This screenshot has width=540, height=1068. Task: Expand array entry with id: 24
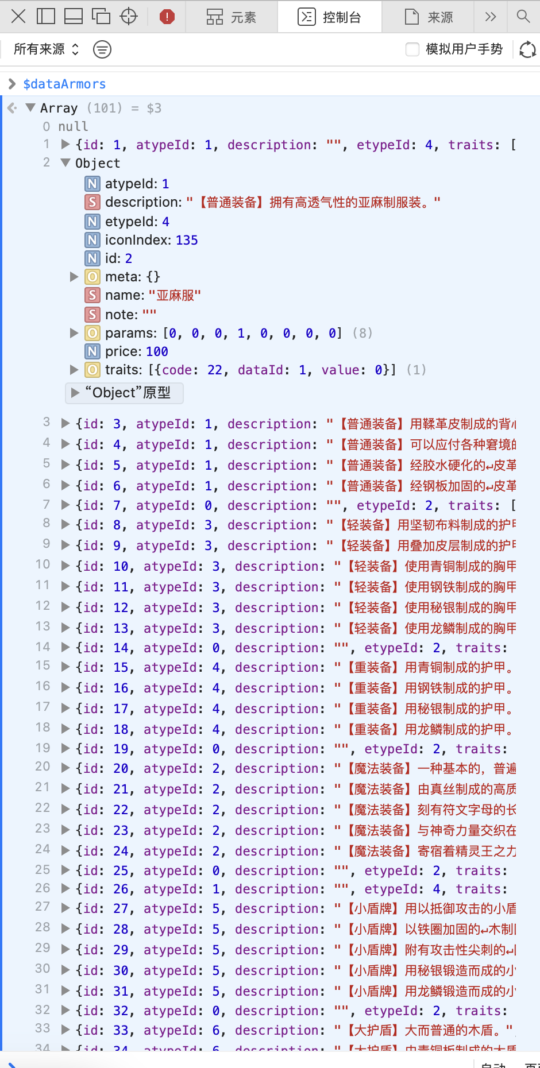65,850
